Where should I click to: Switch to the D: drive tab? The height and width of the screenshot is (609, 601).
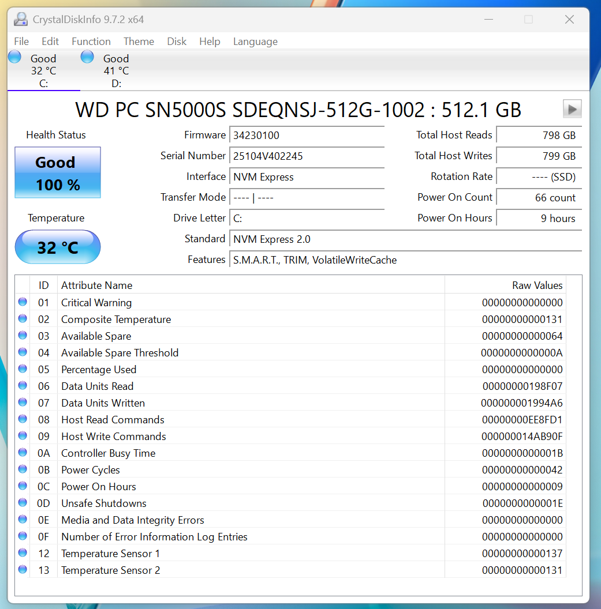(115, 70)
